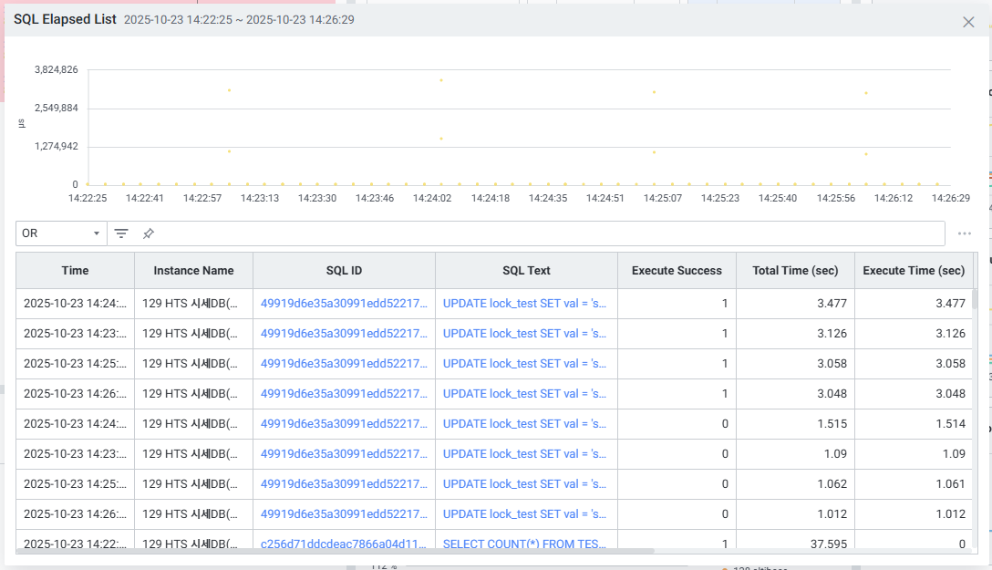Click highest chart point near 14:24:02
Image resolution: width=992 pixels, height=570 pixels.
441,80
